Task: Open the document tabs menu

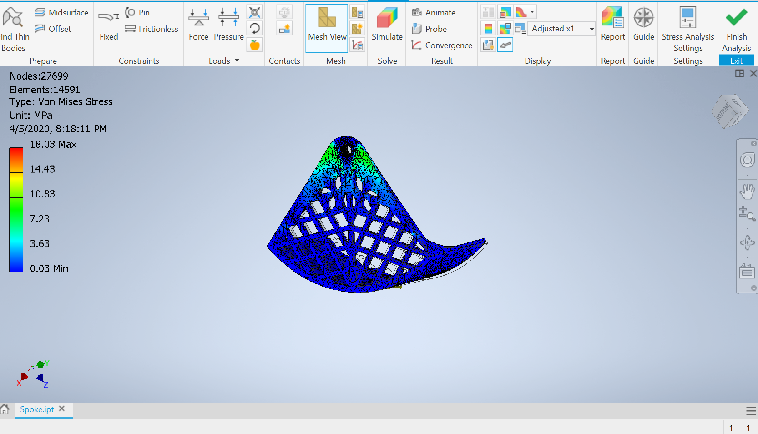Action: pyautogui.click(x=751, y=411)
